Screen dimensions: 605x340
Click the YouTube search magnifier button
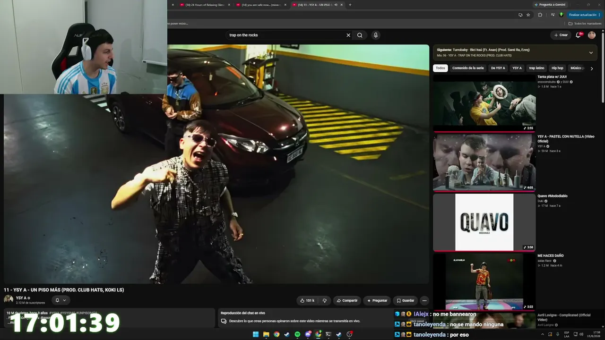[360, 35]
